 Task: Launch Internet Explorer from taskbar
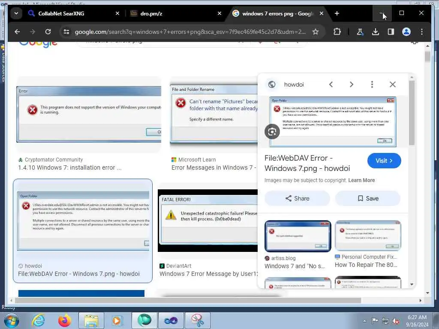tap(38, 320)
